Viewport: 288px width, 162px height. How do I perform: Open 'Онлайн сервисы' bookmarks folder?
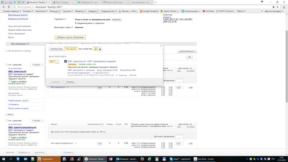coord(12,11)
